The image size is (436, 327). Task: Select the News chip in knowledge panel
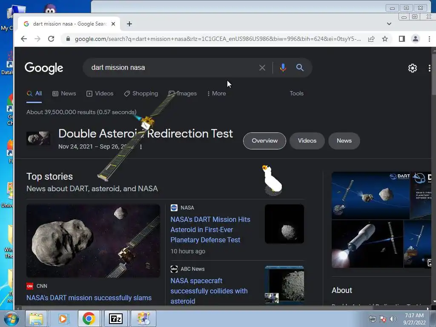[x=344, y=141]
